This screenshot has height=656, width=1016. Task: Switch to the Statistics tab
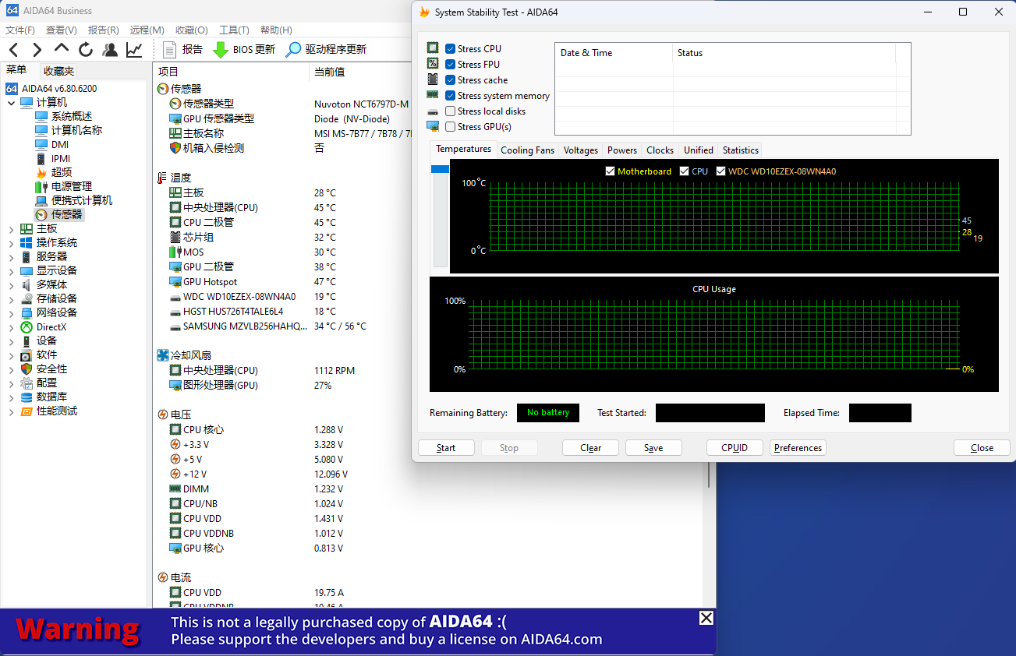pyautogui.click(x=740, y=150)
